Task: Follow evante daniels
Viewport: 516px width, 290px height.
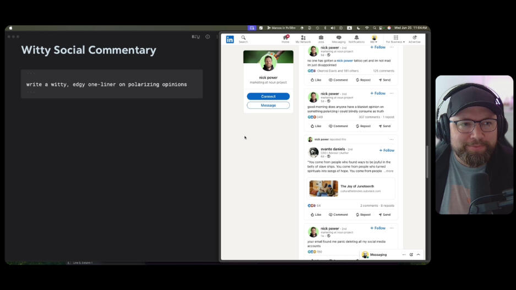Action: click(x=387, y=150)
